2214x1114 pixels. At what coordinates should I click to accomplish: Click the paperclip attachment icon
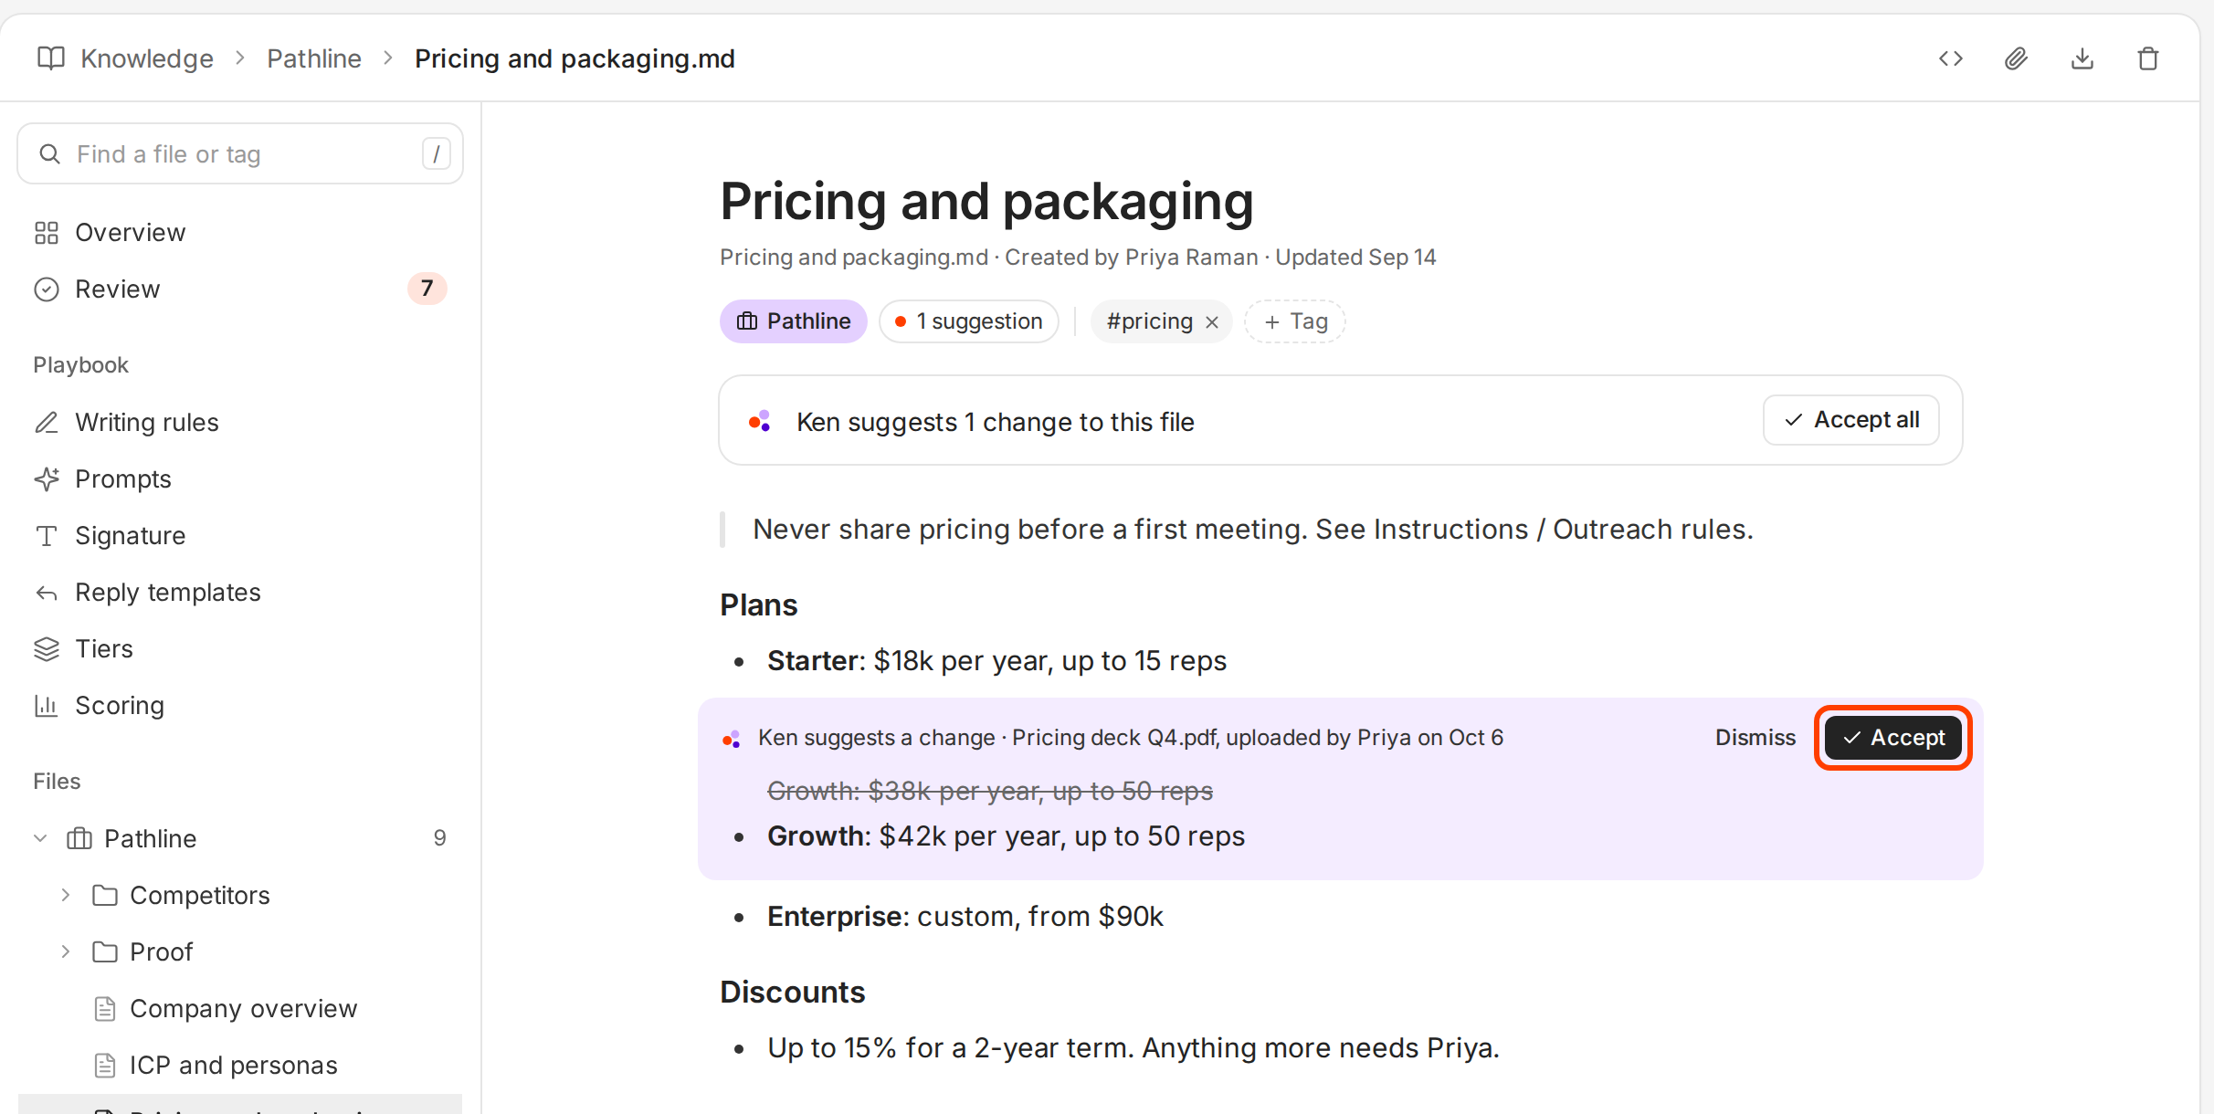point(2017,59)
